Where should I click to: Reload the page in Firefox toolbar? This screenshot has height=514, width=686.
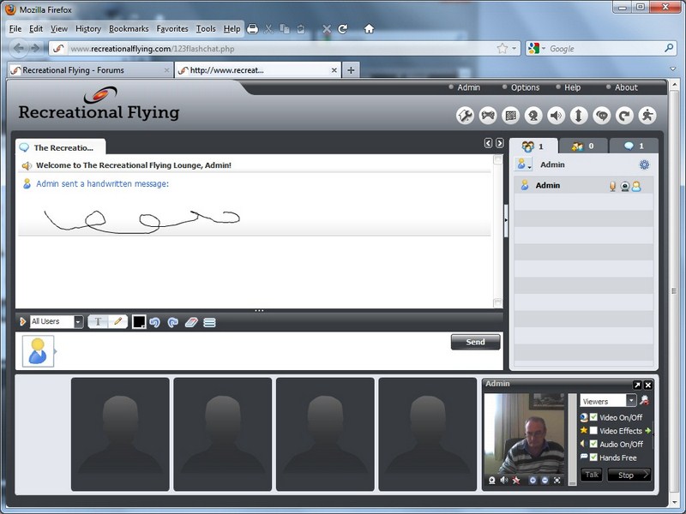343,29
